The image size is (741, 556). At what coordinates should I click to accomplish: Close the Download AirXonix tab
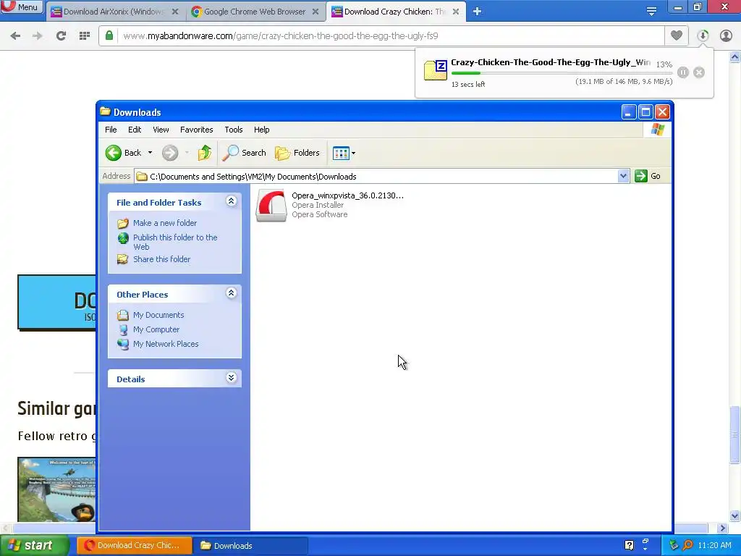pyautogui.click(x=175, y=12)
